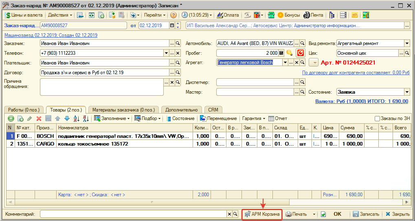Click the red delete row icon
415x221 pixels.
(39, 118)
